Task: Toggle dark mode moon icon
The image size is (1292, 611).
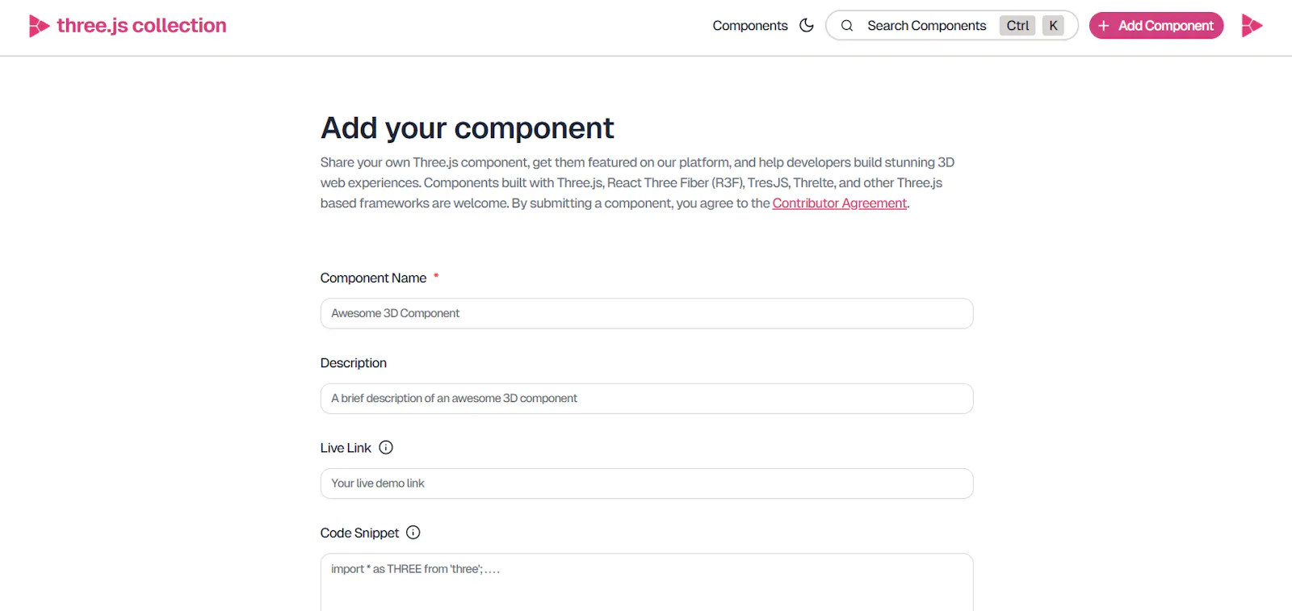Action: pyautogui.click(x=806, y=26)
